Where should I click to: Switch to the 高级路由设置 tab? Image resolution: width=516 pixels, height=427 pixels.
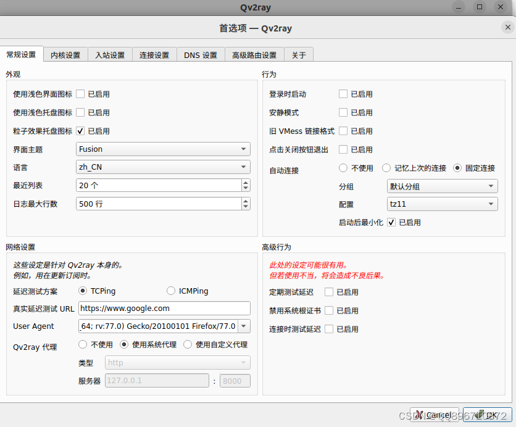[254, 55]
